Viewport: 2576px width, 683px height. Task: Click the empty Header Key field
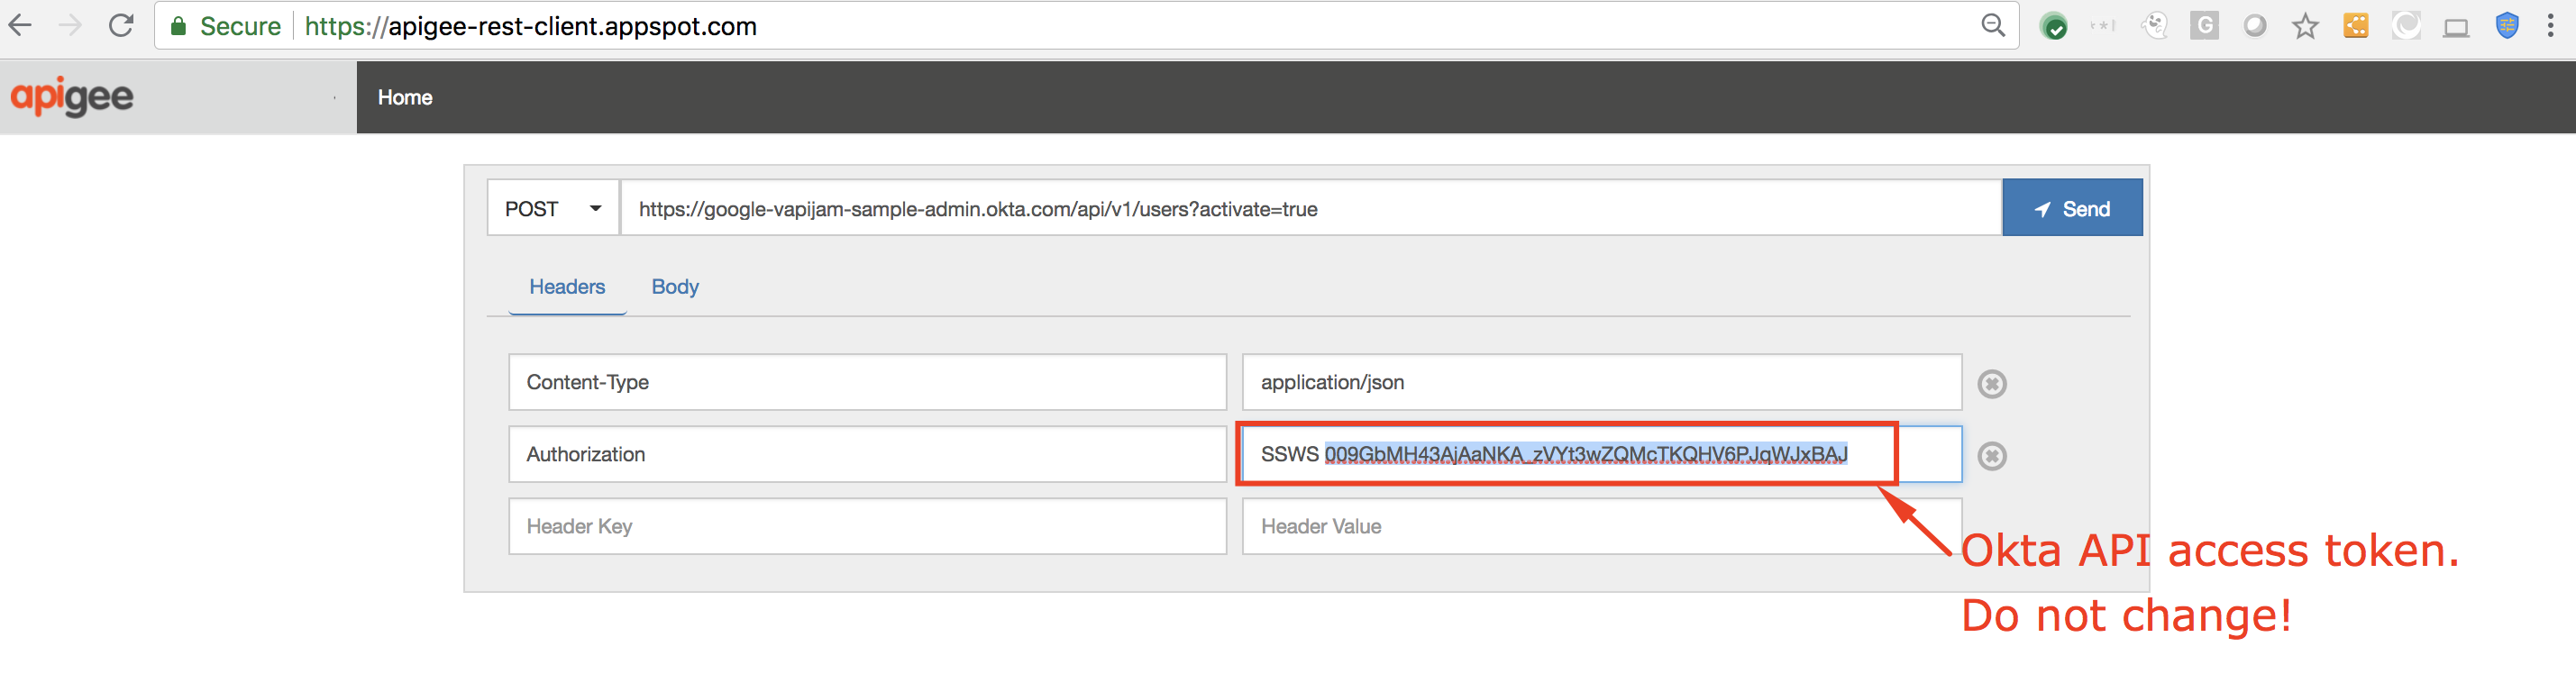point(867,526)
